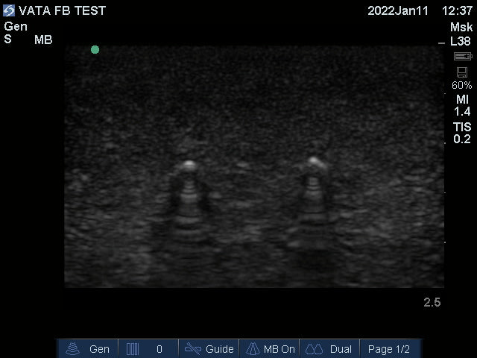Click the Msk exam type label
The image size is (477, 358).
[461, 27]
